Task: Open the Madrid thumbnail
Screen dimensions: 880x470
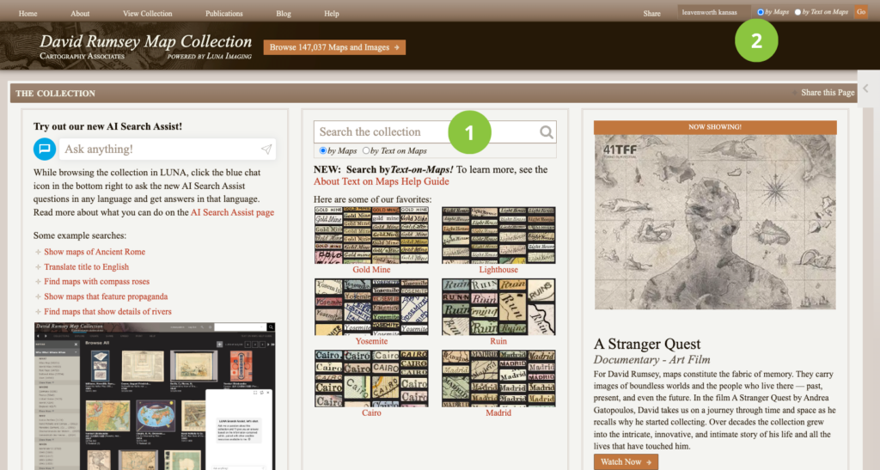Action: pos(498,379)
